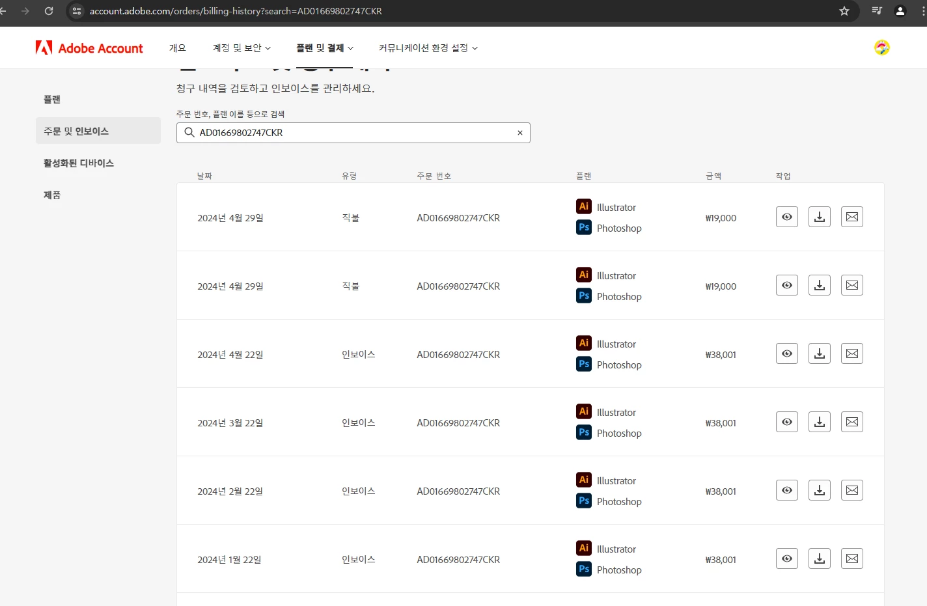Viewport: 927px width, 606px height.
Task: Click Photoshop label in 1월 22일 row
Action: [619, 570]
